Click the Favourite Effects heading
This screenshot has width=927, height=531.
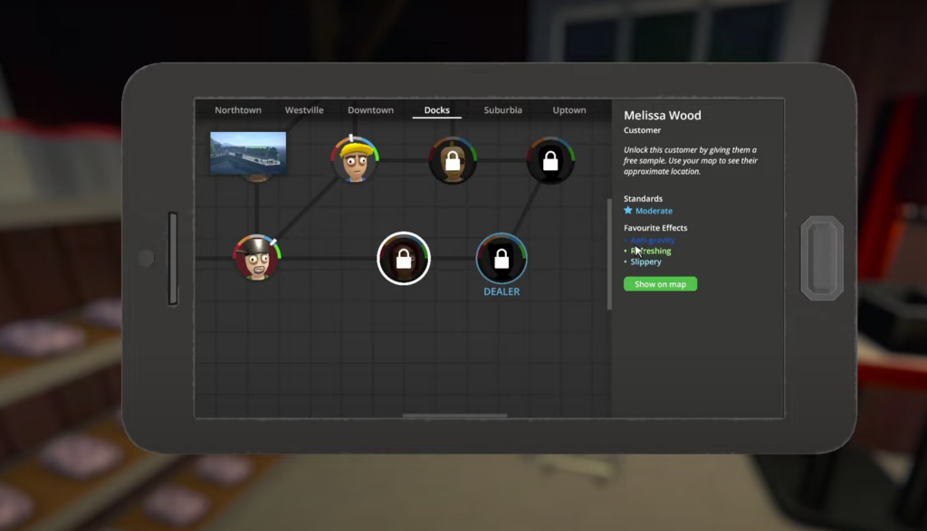(x=655, y=227)
